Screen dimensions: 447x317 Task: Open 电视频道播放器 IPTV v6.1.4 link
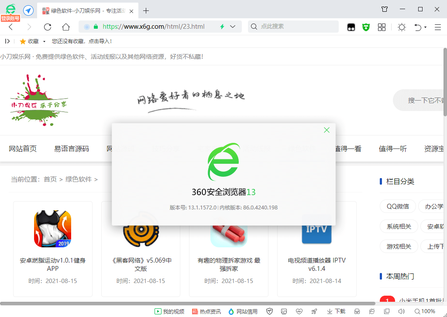tap(317, 264)
